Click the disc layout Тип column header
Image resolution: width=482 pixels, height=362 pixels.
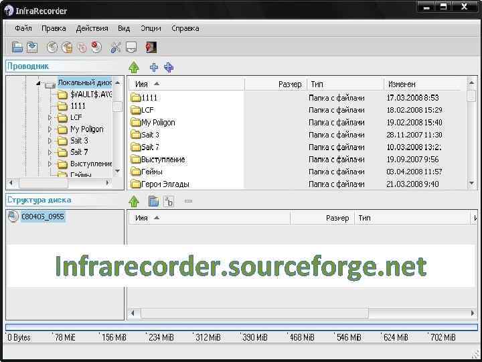point(412,218)
